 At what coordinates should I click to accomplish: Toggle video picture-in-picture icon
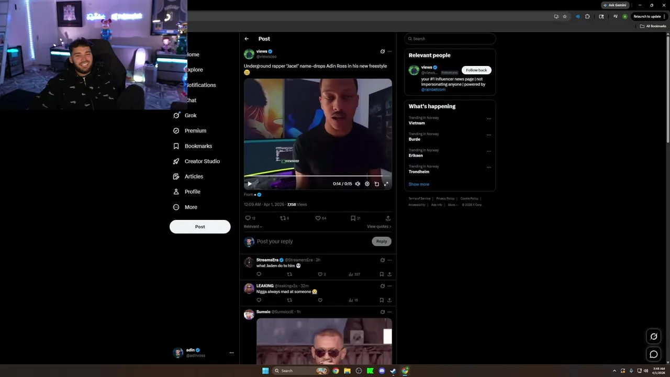[376, 184]
